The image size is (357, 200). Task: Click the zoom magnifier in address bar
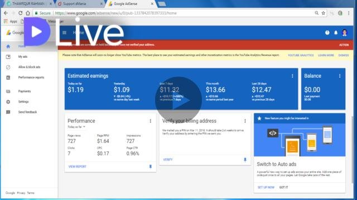click(316, 13)
